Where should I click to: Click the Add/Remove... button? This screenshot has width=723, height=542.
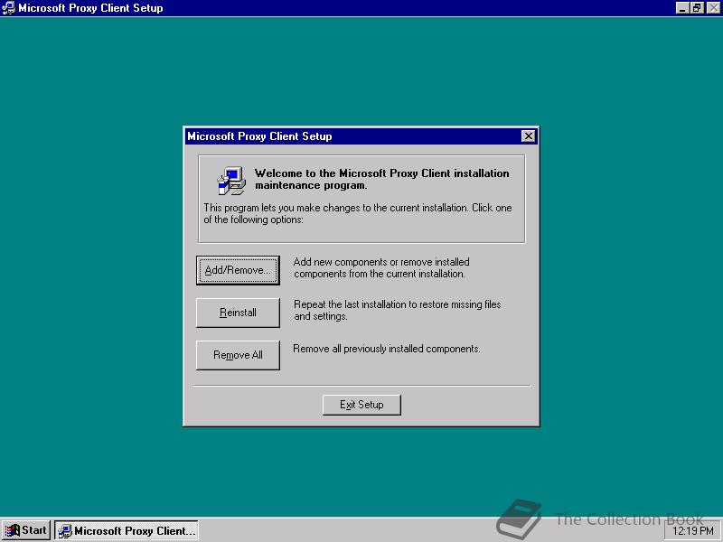click(x=238, y=270)
